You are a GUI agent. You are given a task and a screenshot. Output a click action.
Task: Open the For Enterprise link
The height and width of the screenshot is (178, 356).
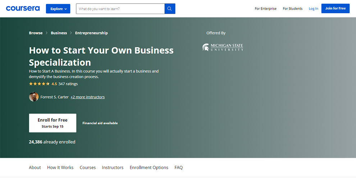(266, 9)
